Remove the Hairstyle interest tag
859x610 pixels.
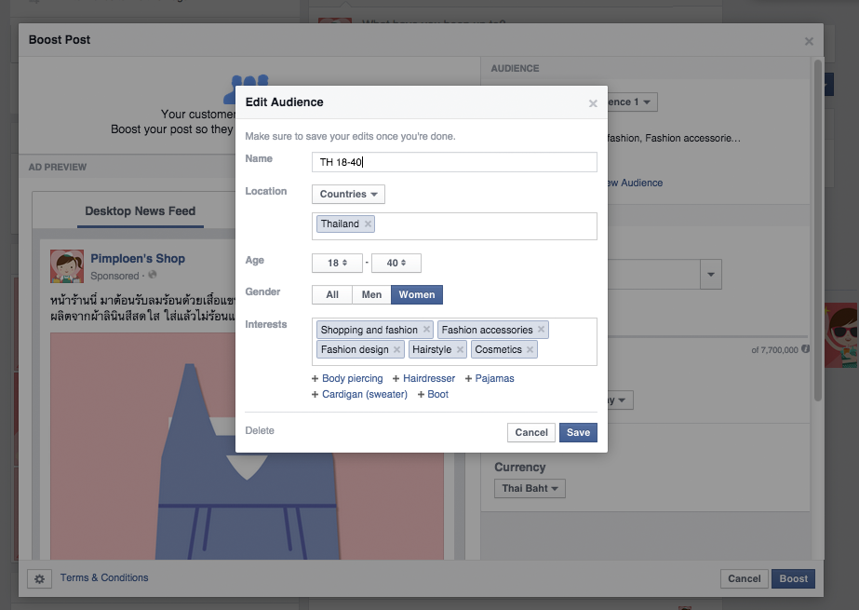(460, 349)
